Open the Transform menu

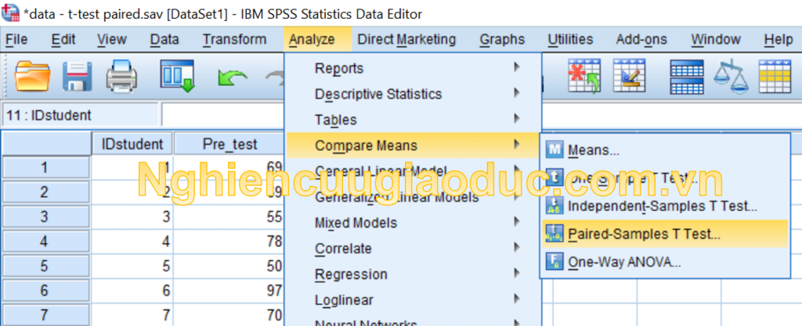(234, 39)
